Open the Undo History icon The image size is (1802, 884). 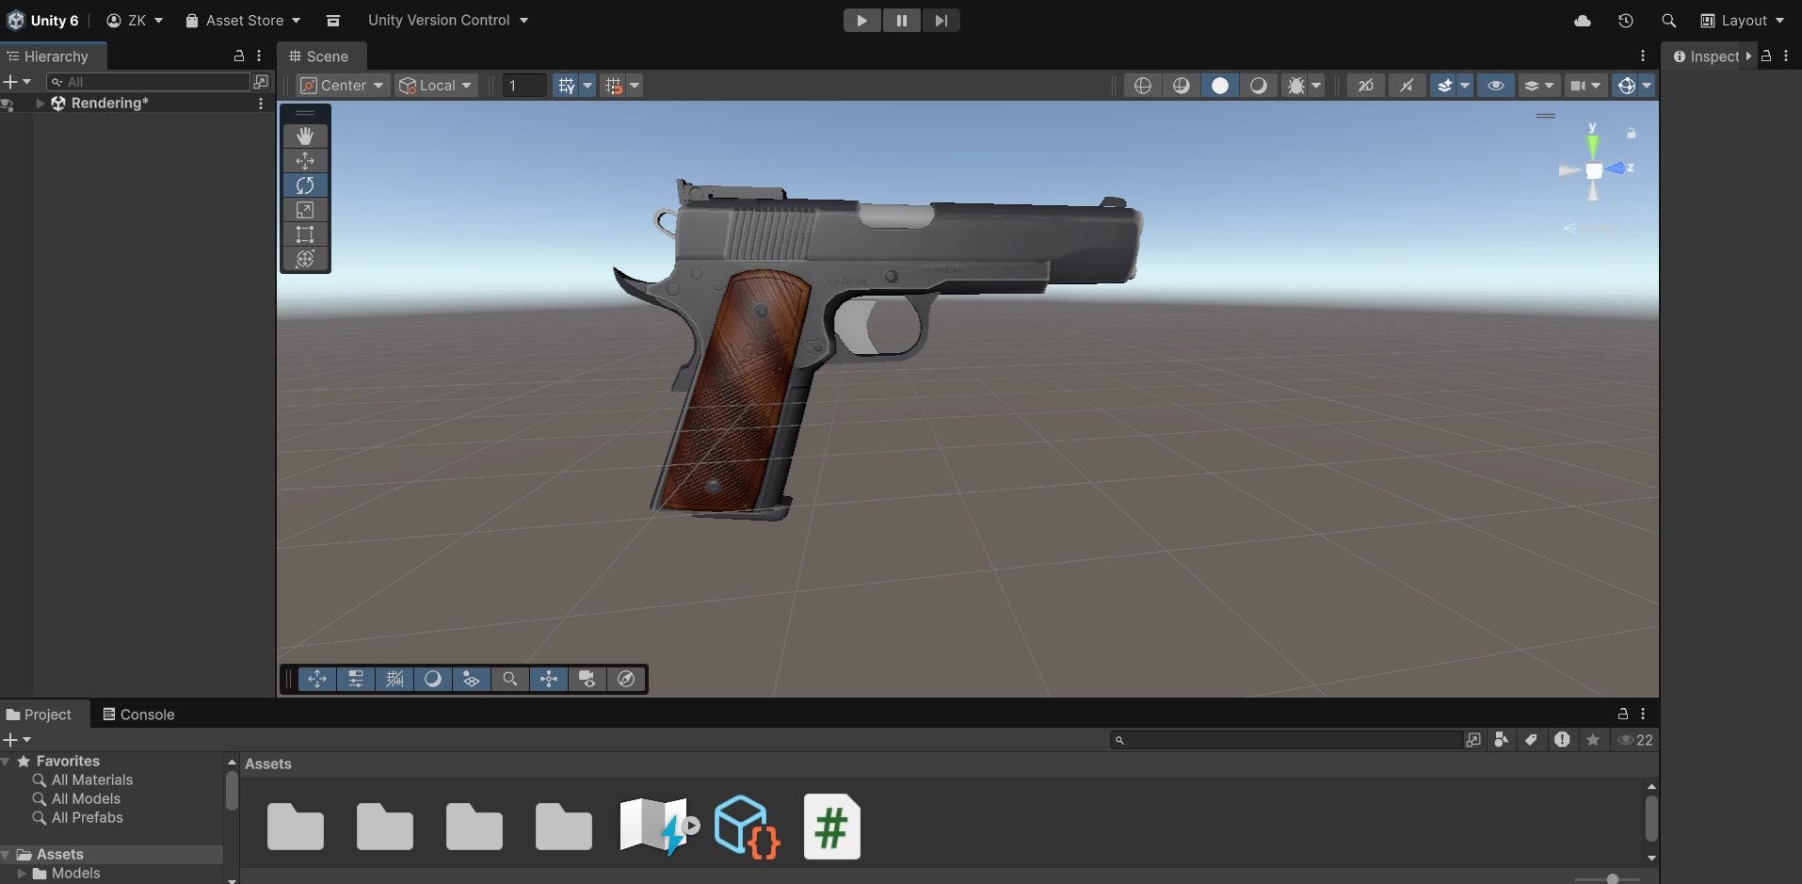pyautogui.click(x=1625, y=21)
